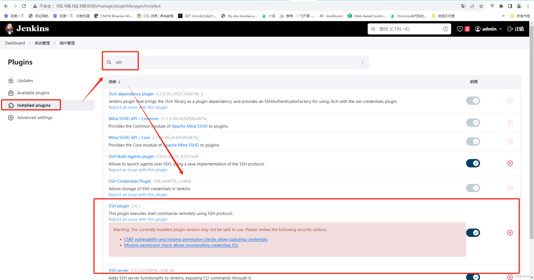Toggle Mina SSHD API Core switch
The height and width of the screenshot is (280, 534).
pos(473,142)
